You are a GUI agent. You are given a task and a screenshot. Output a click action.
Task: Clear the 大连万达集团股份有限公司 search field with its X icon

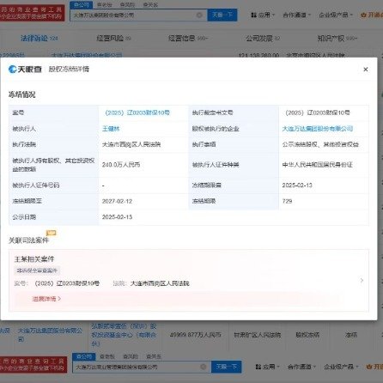[199, 15]
